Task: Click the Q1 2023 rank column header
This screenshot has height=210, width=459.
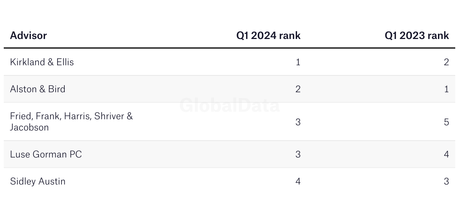Action: tap(417, 36)
